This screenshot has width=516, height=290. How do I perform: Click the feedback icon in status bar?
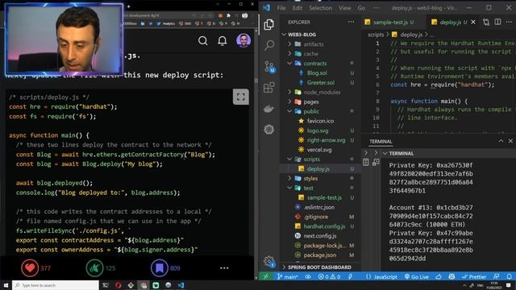(497, 277)
